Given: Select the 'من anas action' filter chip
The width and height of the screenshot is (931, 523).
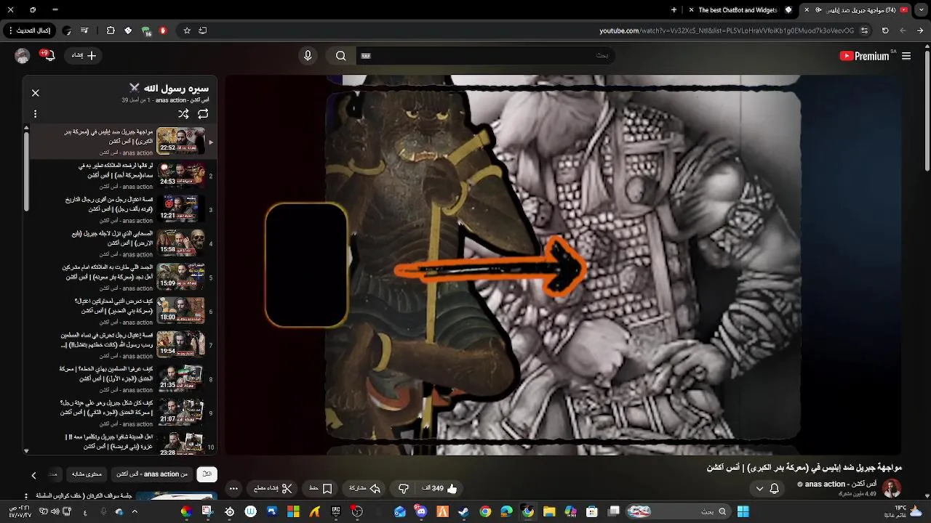Looking at the screenshot, I should [151, 474].
